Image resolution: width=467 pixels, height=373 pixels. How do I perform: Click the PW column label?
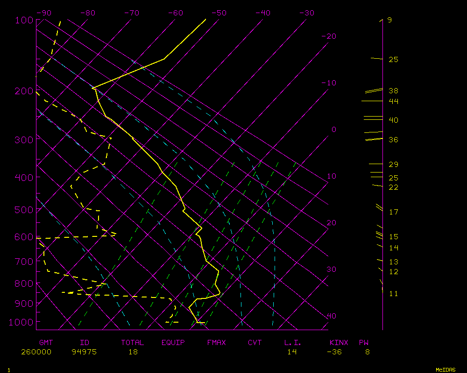point(364,343)
